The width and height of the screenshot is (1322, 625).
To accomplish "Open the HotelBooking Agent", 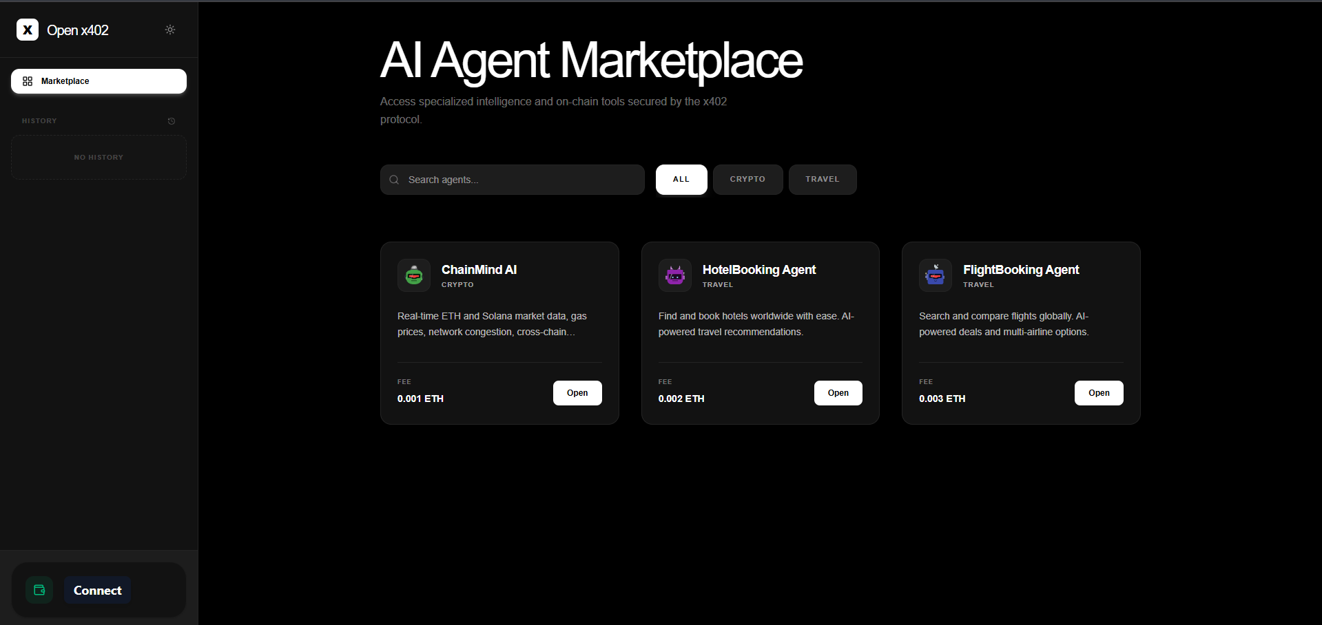I will pos(838,393).
